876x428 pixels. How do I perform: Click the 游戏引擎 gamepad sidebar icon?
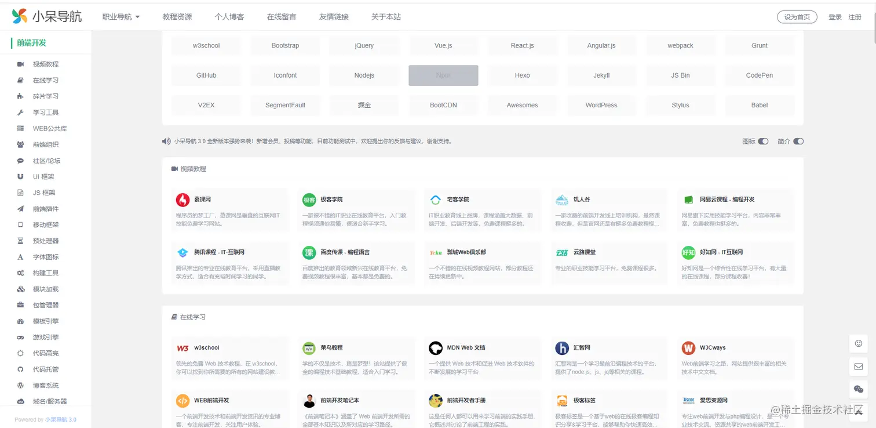click(x=20, y=337)
